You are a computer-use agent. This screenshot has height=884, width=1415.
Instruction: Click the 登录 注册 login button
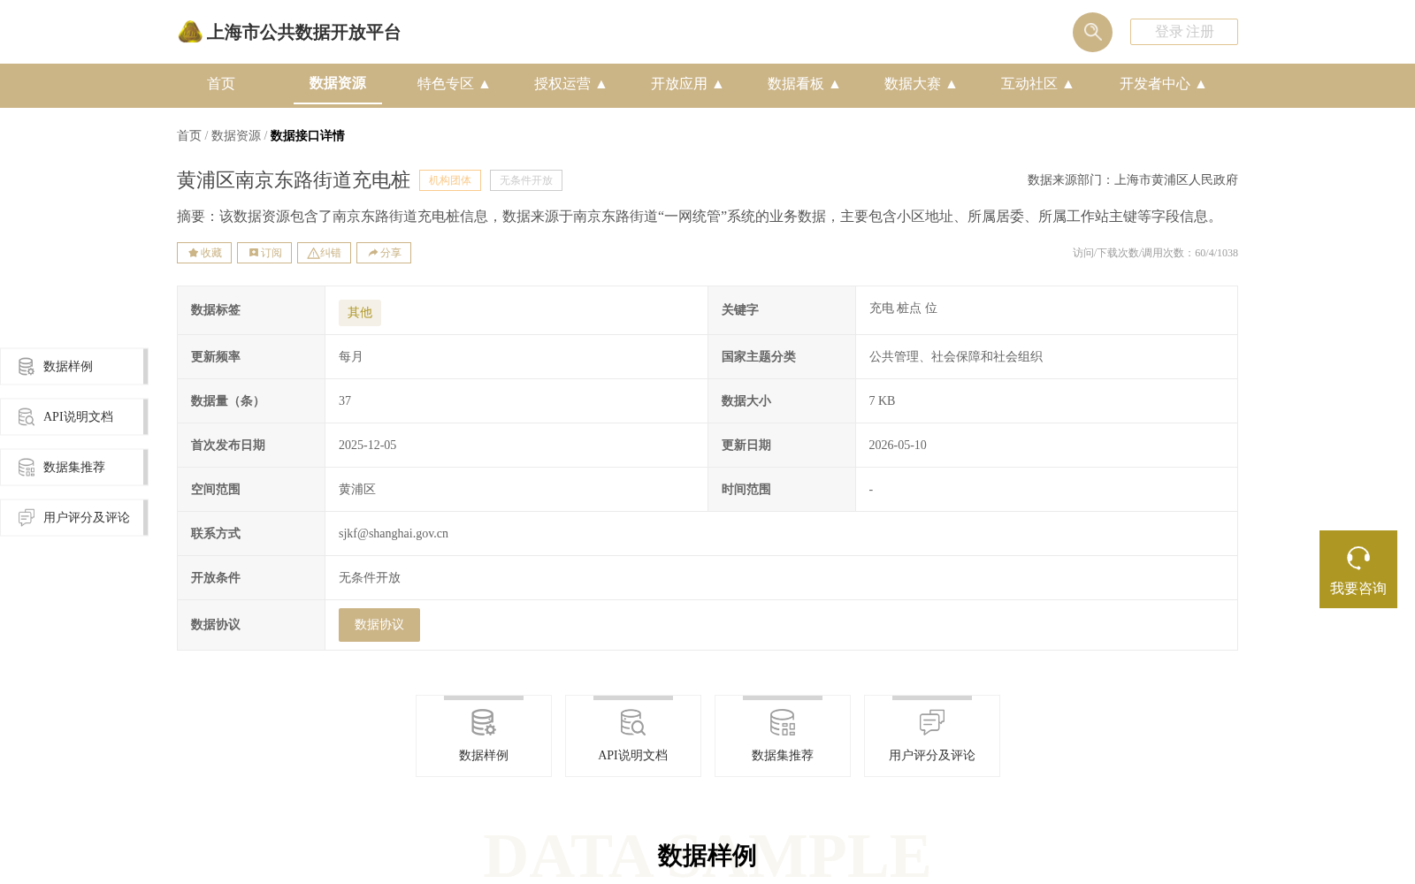coord(1184,32)
